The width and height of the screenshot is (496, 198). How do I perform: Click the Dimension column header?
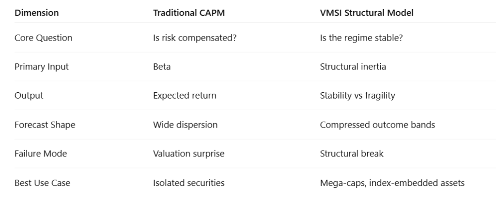point(37,13)
